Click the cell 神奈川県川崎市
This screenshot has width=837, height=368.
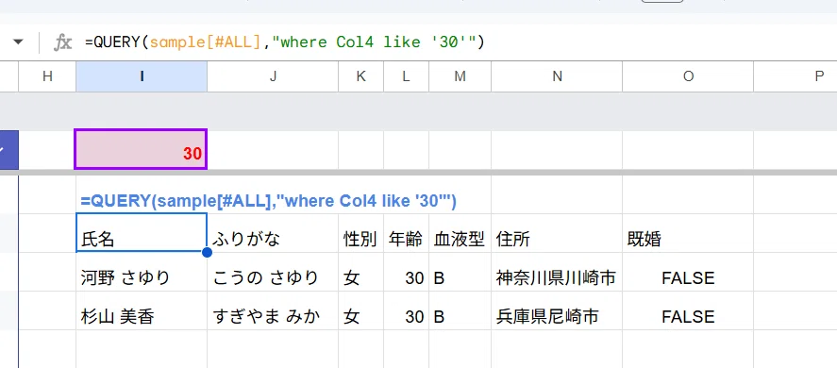click(x=557, y=272)
